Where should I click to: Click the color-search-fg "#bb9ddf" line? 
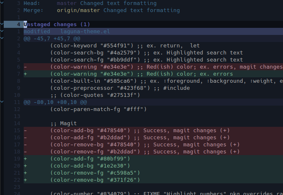pyautogui.click(x=147, y=60)
